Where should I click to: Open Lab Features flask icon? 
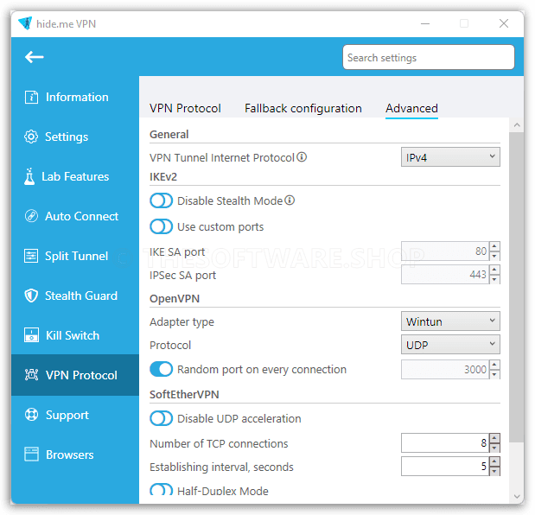pos(29,176)
